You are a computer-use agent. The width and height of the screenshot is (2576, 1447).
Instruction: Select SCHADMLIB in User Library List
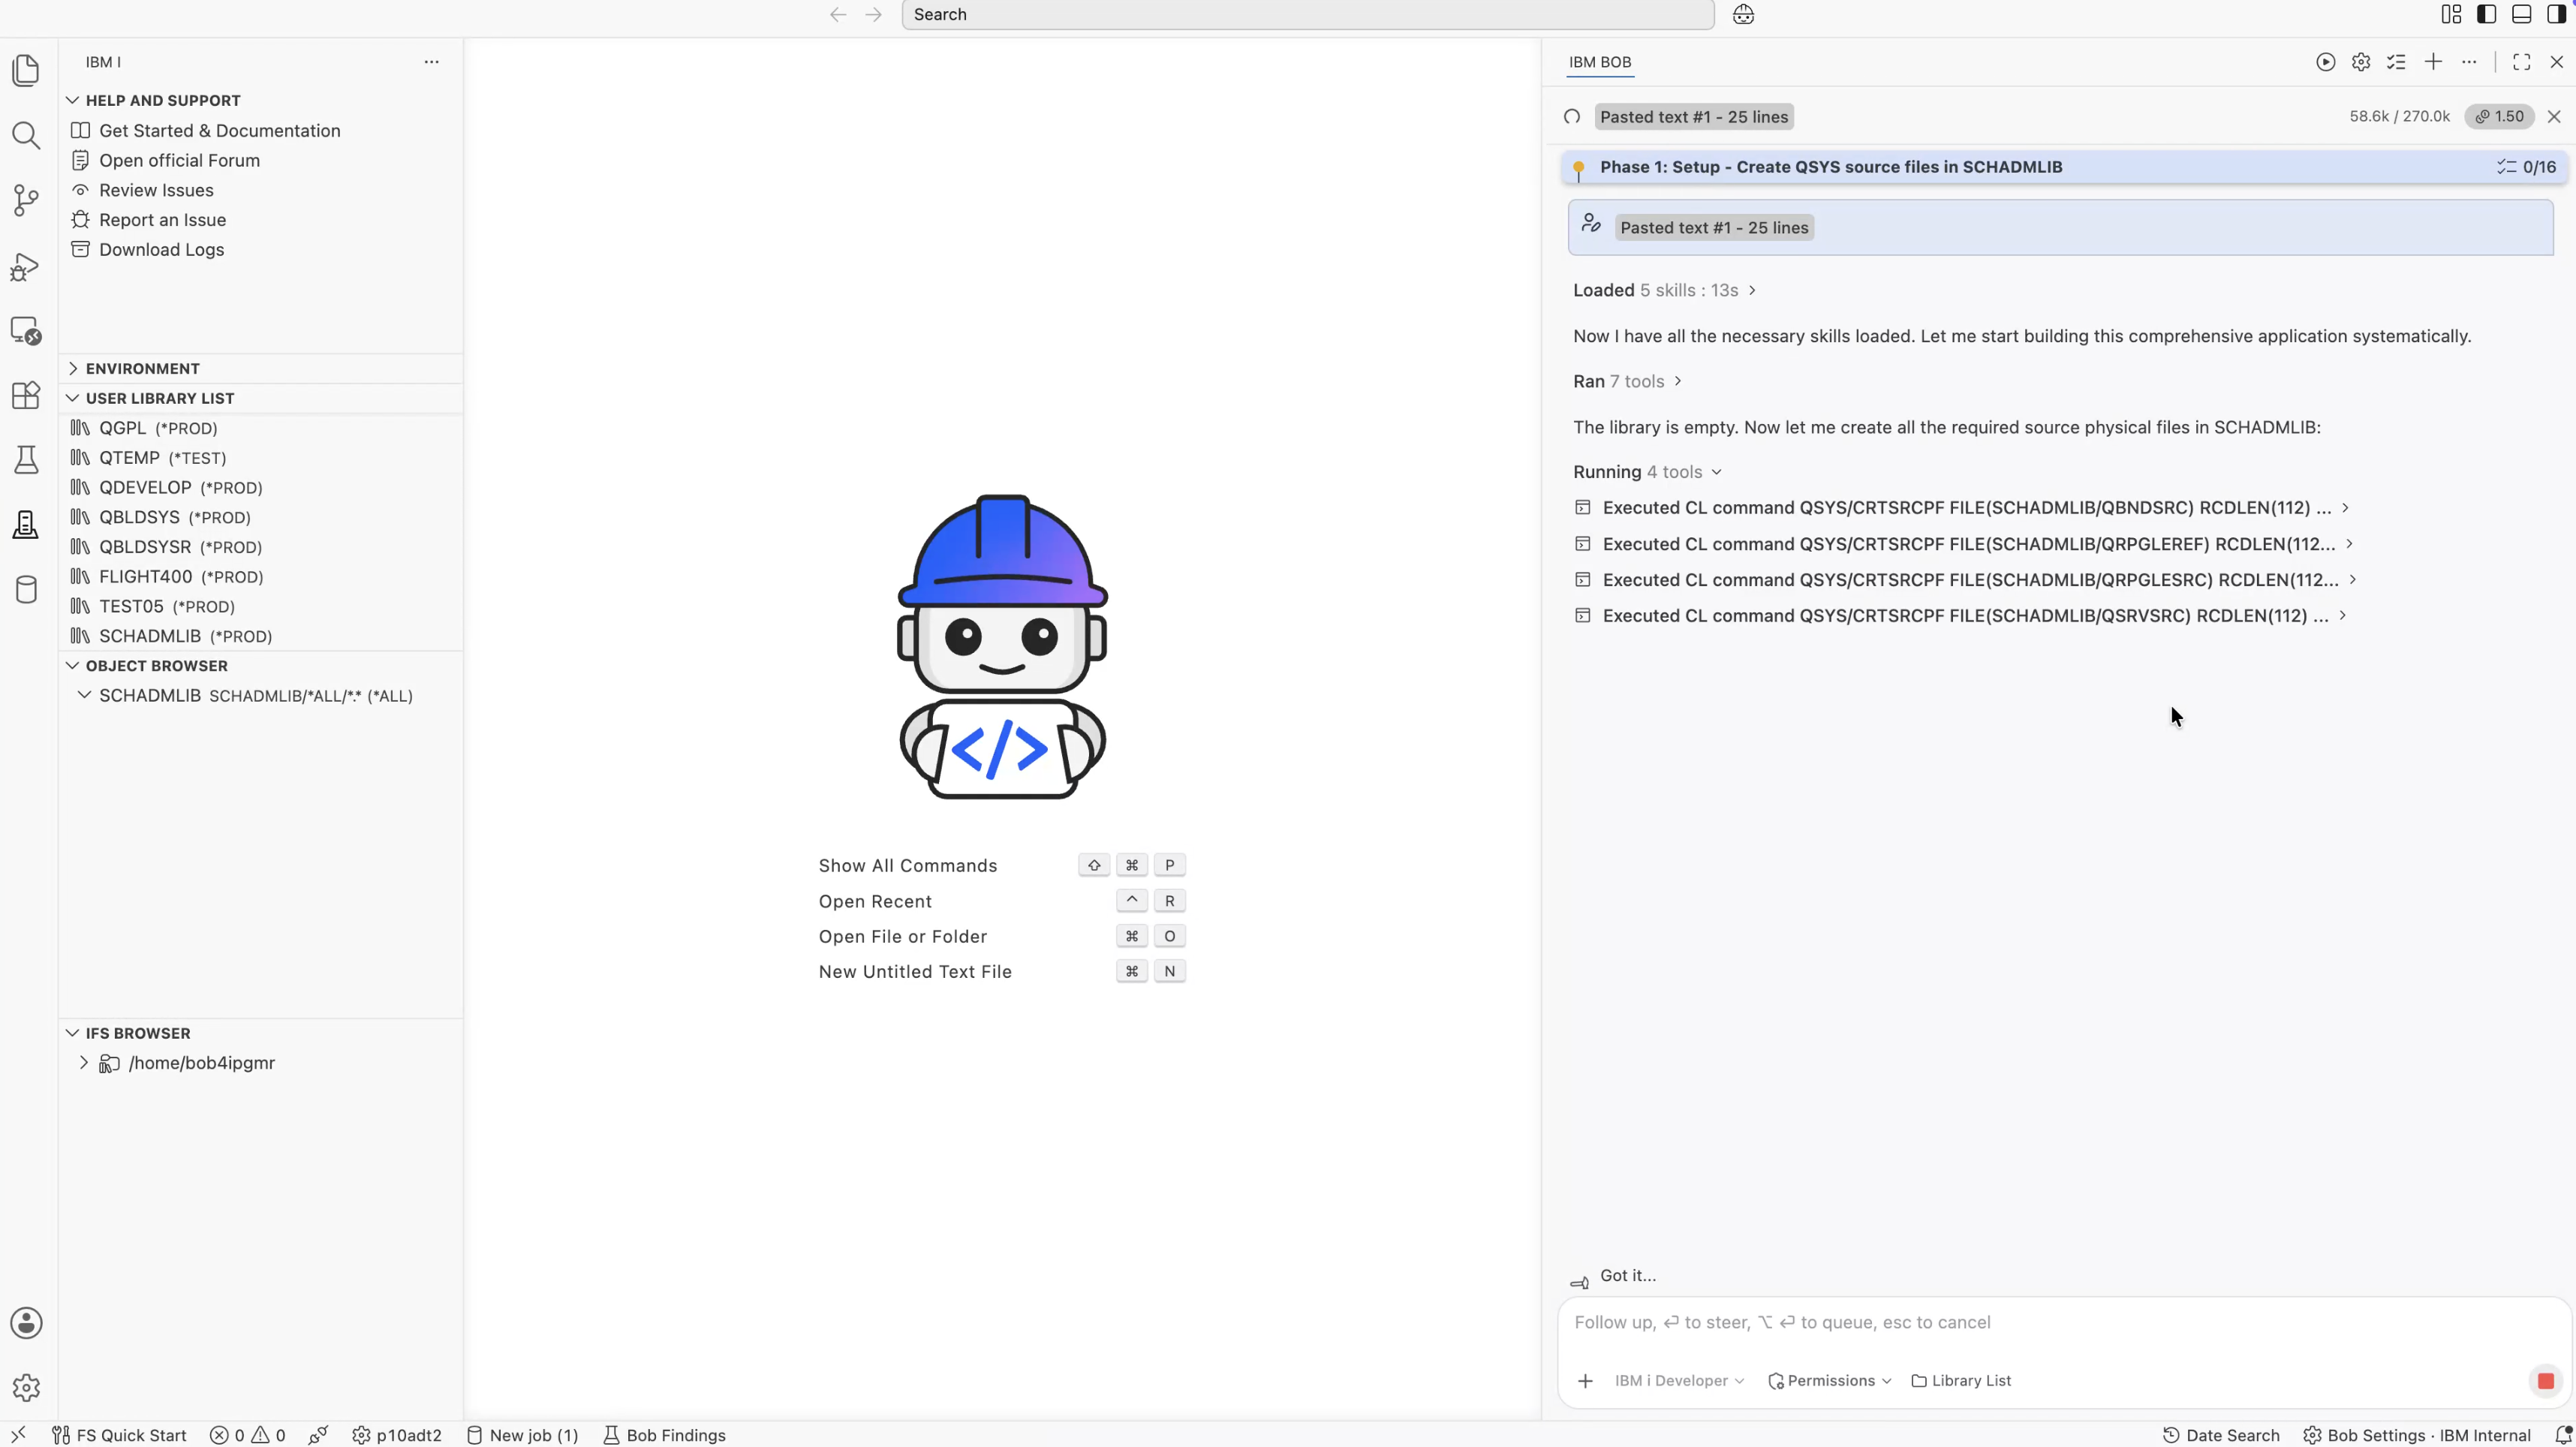[x=261, y=636]
